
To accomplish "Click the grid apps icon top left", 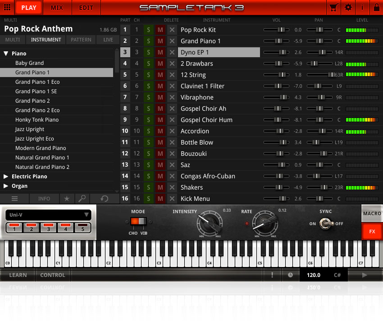I will (6, 7).
